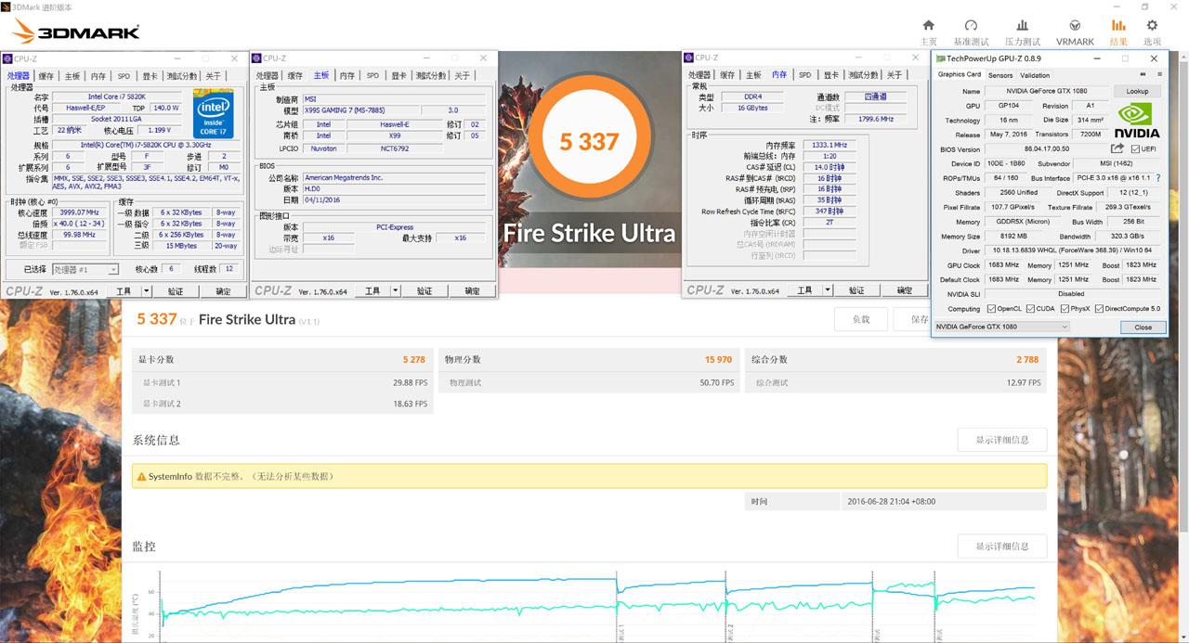
Task: Toggle the CUDA checkbox in GPU-Z
Action: [1030, 309]
